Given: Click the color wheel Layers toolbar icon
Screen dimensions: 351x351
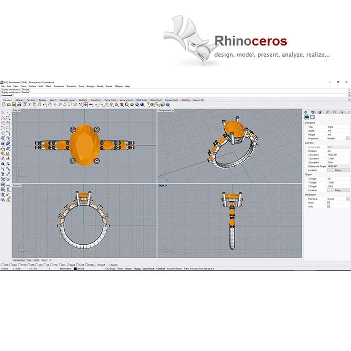Looking at the screenshot, I should [x=126, y=104].
